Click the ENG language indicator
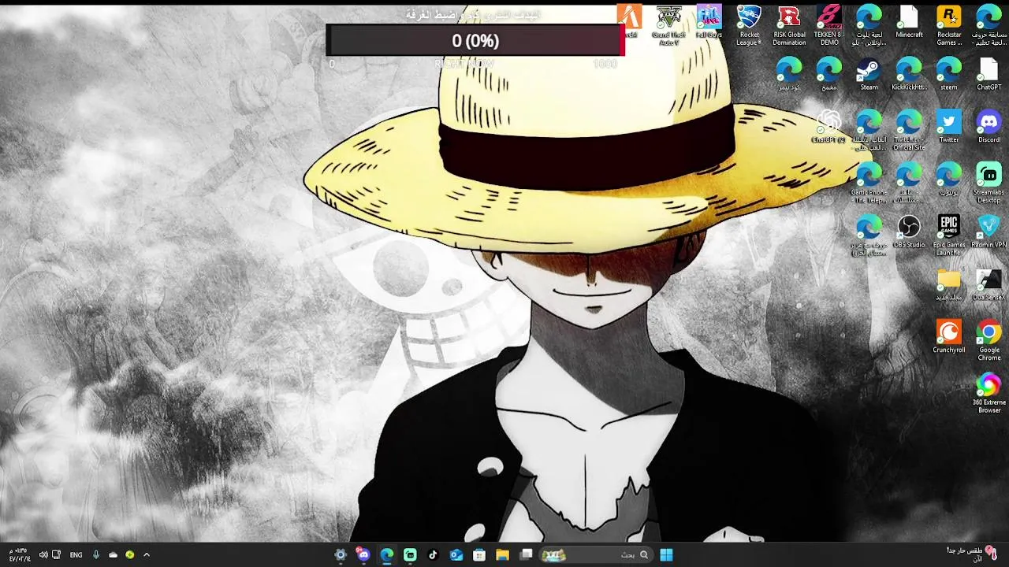Viewport: 1009px width, 567px height. coord(76,554)
